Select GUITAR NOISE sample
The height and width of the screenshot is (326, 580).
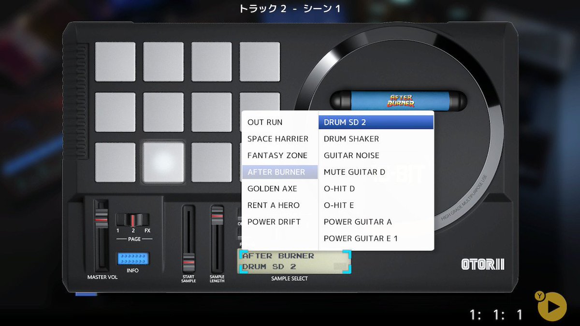376,156
